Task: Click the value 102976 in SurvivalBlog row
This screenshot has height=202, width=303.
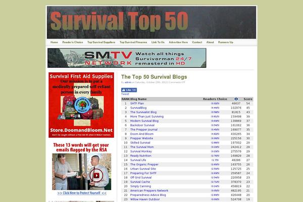Action: pos(236,108)
